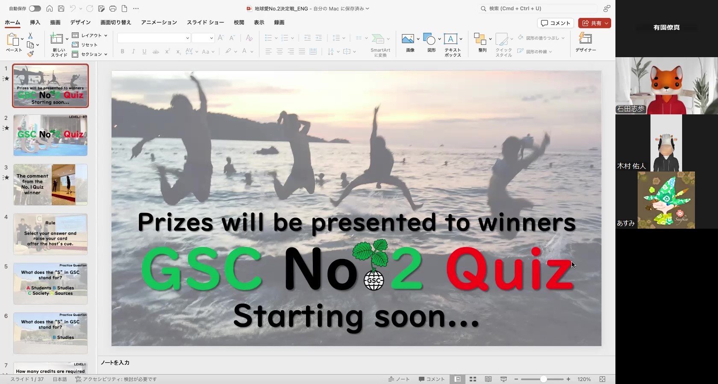Toggle the AutoSave switch
718x384 pixels.
point(35,9)
